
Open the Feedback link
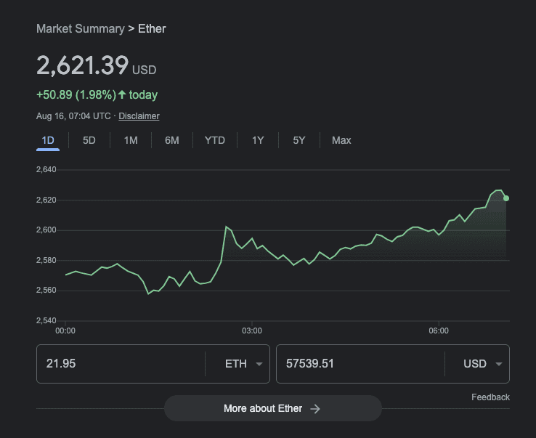tap(490, 397)
